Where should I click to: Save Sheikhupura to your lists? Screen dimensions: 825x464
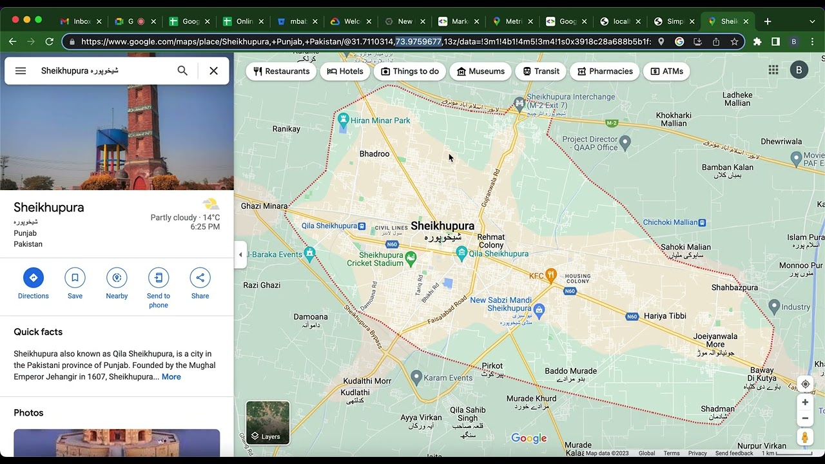point(75,284)
